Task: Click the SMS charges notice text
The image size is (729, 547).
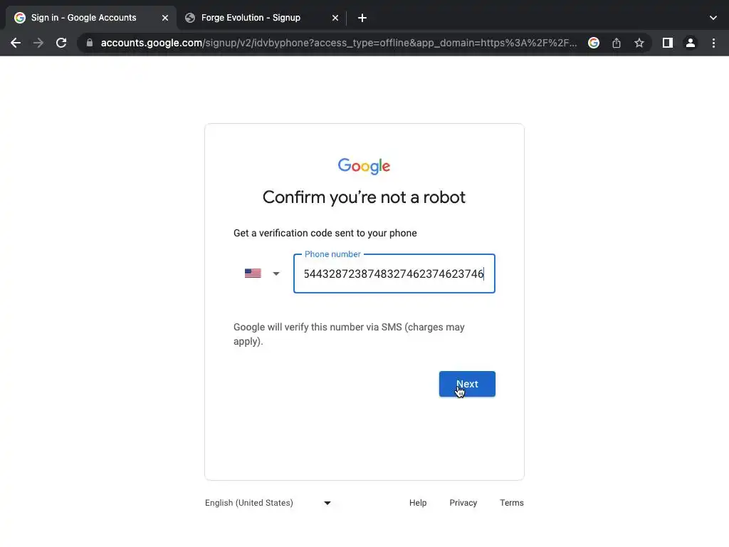Action: 349,334
